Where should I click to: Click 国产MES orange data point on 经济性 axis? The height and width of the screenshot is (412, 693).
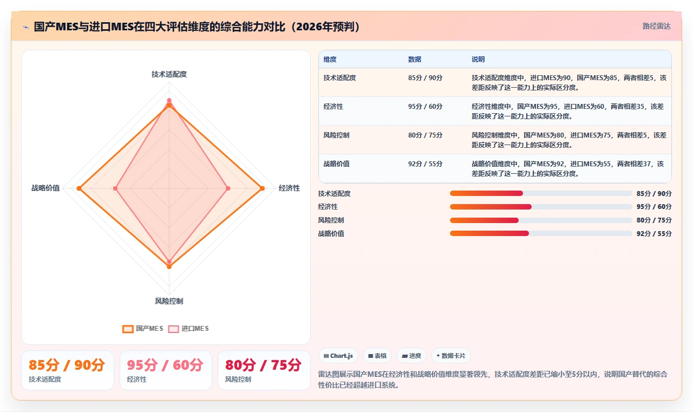(263, 188)
